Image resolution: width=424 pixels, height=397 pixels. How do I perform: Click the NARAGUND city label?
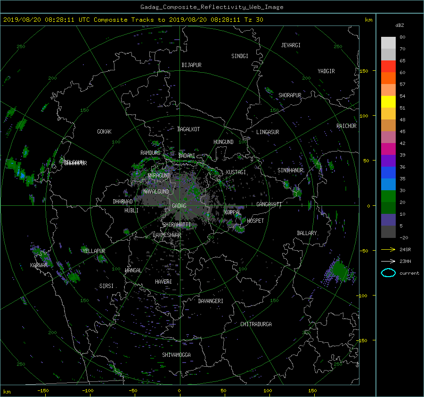pos(159,176)
